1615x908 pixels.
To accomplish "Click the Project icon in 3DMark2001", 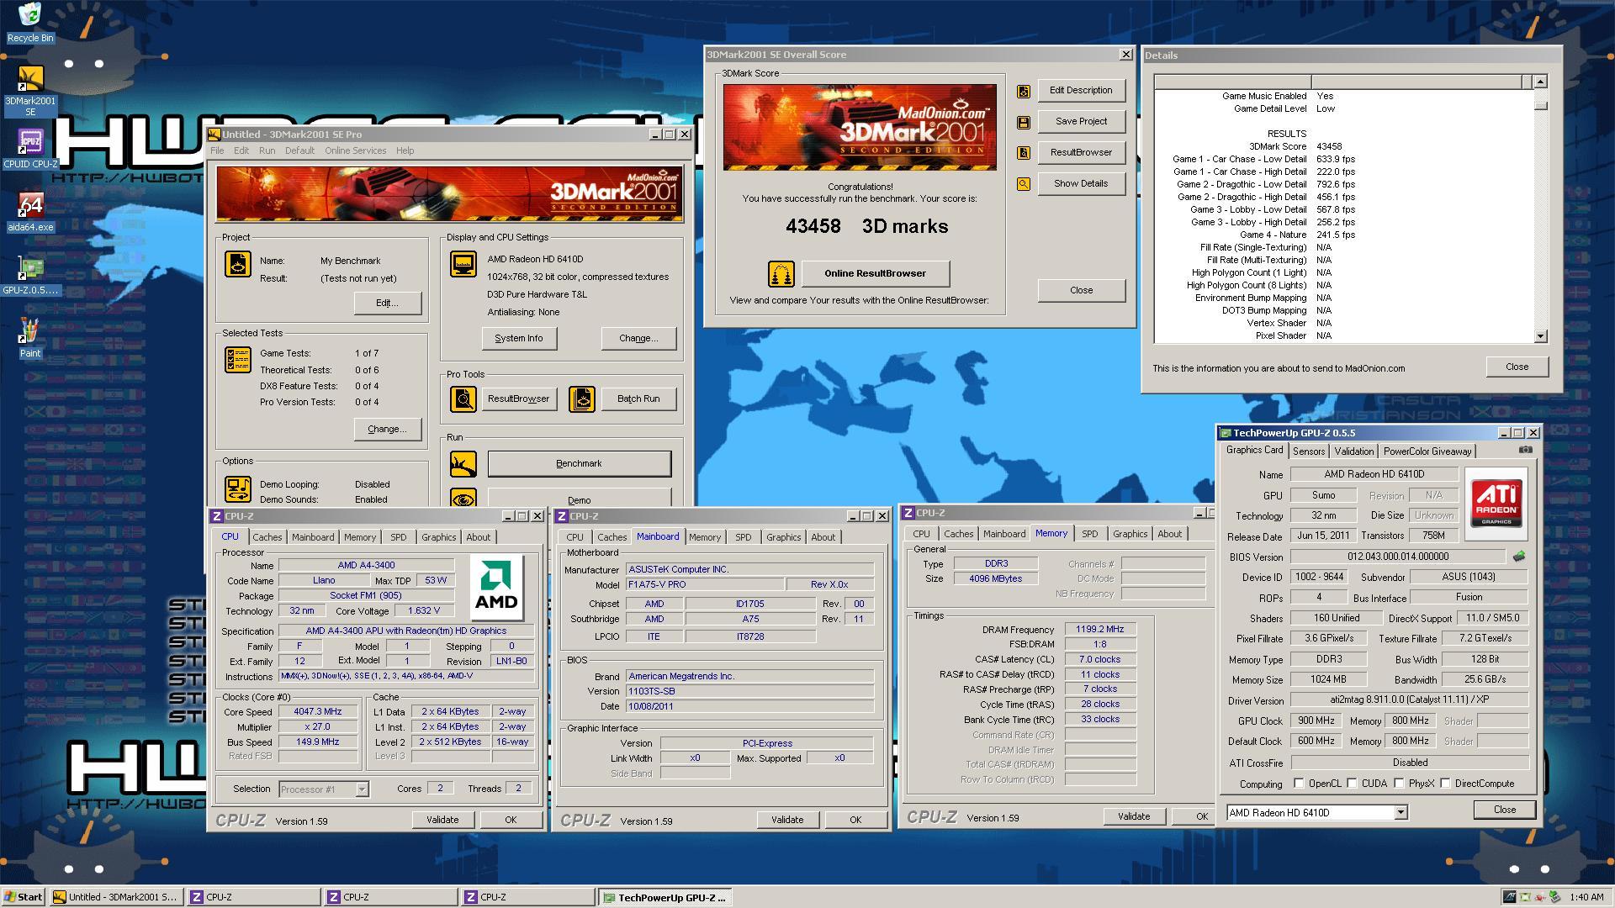I will [238, 264].
